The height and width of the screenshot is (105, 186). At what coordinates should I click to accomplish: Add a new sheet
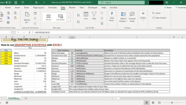click(x=26, y=98)
